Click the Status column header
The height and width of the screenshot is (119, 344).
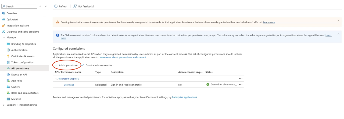[209, 72]
